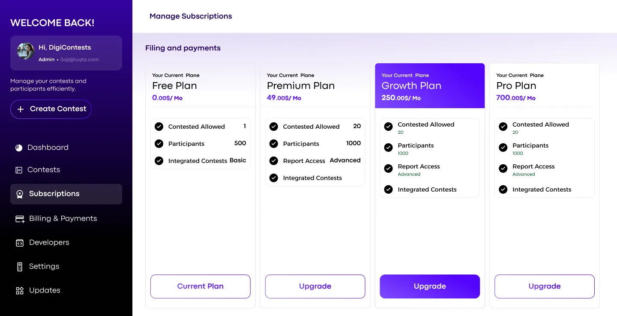Upgrade to the Pro Plan
Image resolution: width=617 pixels, height=316 pixels.
[x=545, y=286]
